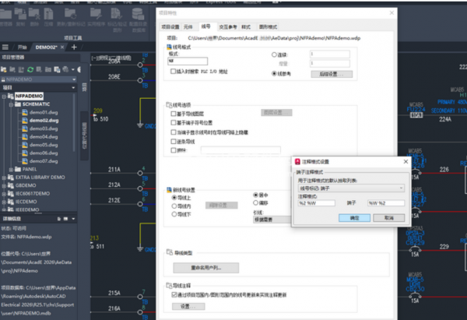
Task: Open the 线号标记: 端子 dropdown
Action: point(351,188)
